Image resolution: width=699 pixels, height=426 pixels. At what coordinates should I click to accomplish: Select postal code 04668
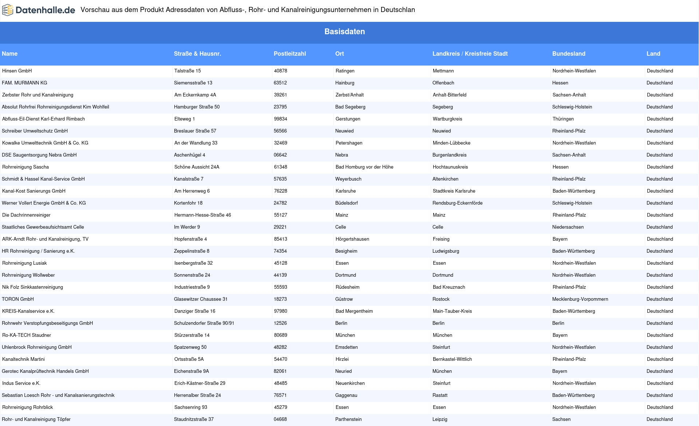pyautogui.click(x=280, y=419)
